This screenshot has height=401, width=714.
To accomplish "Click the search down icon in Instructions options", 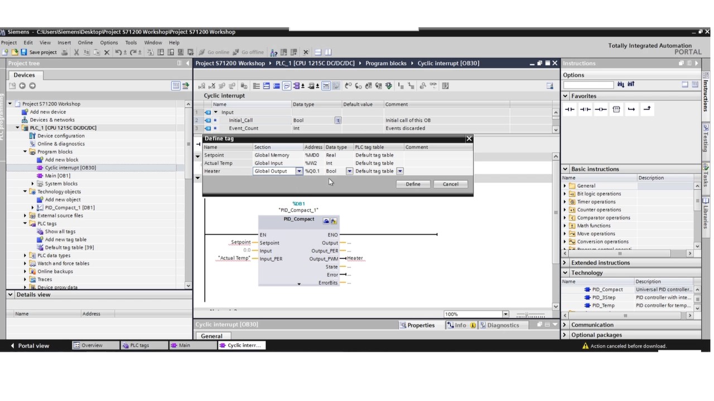I will 621,85.
